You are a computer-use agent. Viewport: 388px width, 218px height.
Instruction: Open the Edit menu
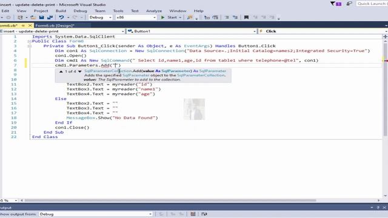click(x=5, y=11)
